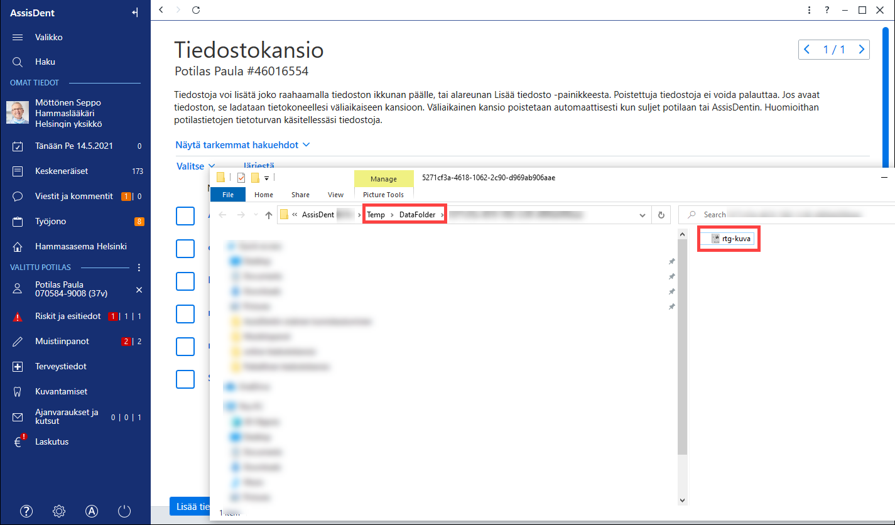895x525 pixels.
Task: Open settings gear icon in sidebar
Action: [59, 511]
